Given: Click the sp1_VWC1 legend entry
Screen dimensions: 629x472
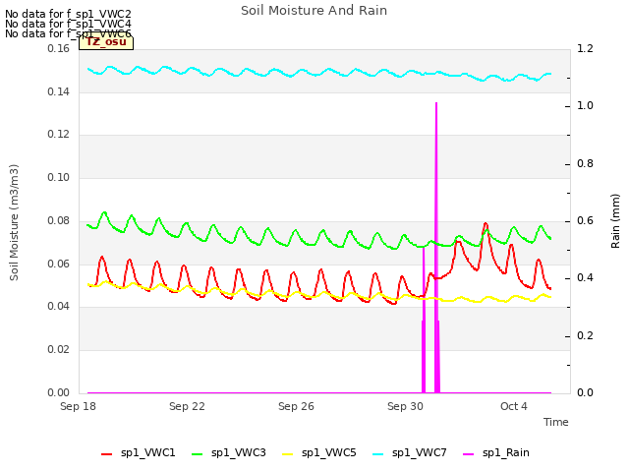Looking at the screenshot, I should point(139,453).
